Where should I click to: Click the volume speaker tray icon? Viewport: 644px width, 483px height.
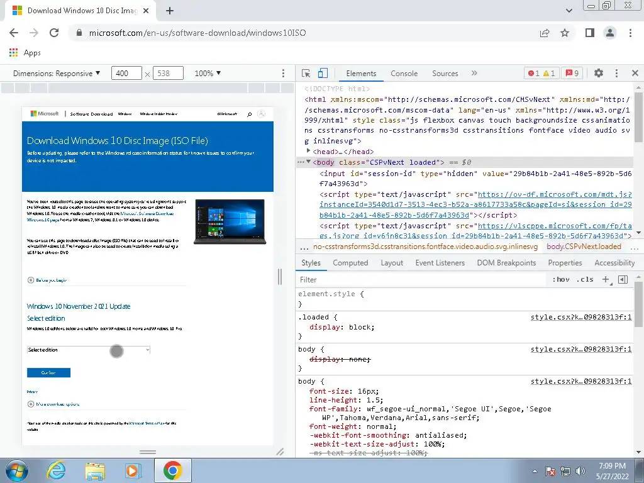(580, 471)
